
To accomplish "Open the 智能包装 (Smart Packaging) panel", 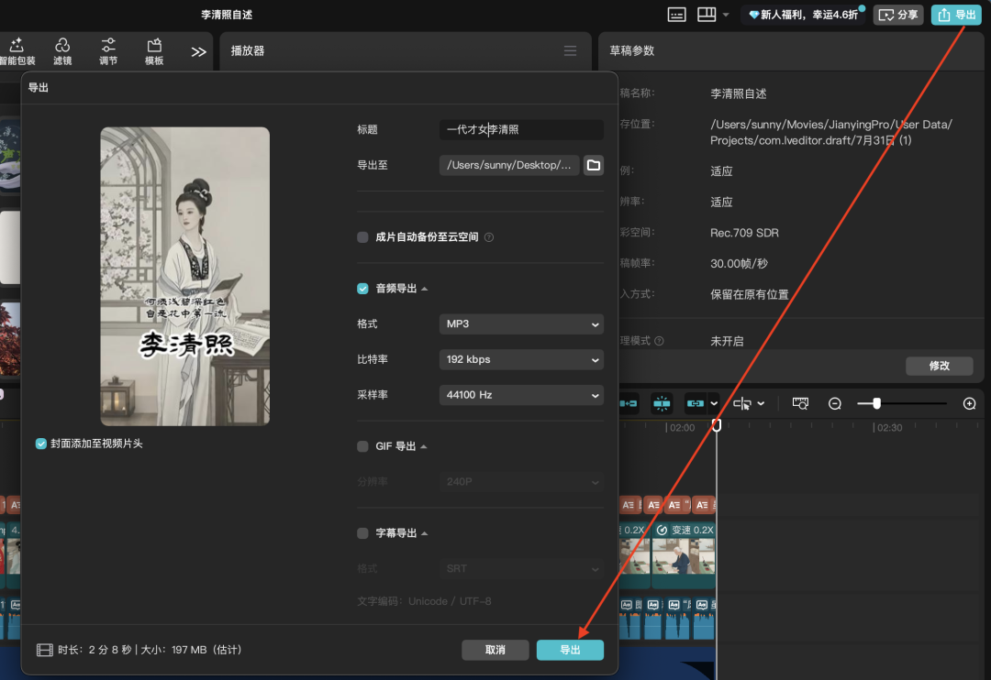I will click(x=17, y=50).
